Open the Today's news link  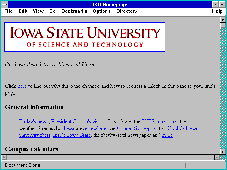click(x=34, y=121)
